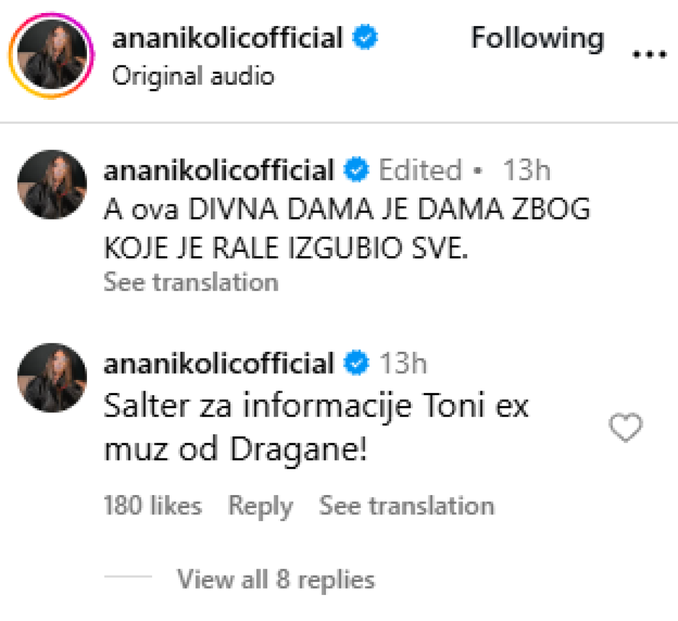Click verified badge on the second comment
This screenshot has width=678, height=621.
click(x=357, y=363)
